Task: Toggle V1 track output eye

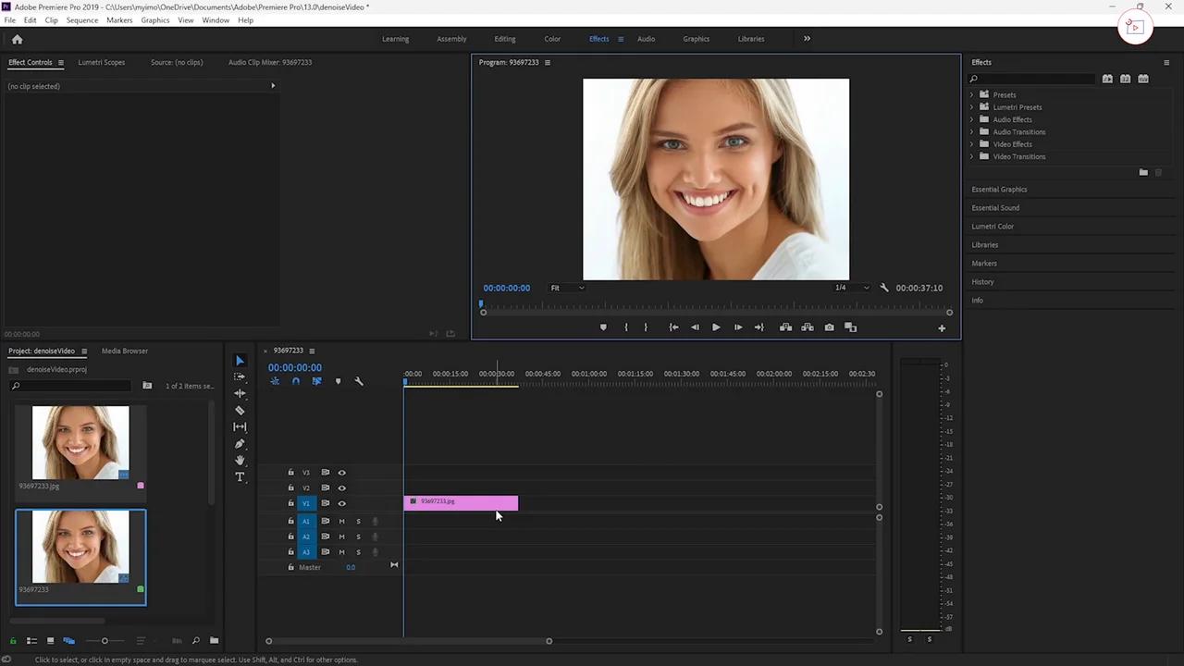Action: pyautogui.click(x=341, y=503)
